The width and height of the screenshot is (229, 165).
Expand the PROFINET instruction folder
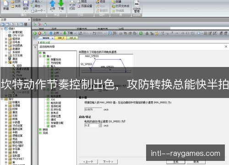click(6, 159)
